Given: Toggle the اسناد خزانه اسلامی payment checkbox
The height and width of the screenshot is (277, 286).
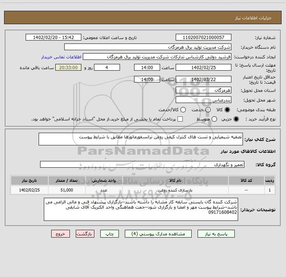Looking at the screenshot, I should [180, 119].
